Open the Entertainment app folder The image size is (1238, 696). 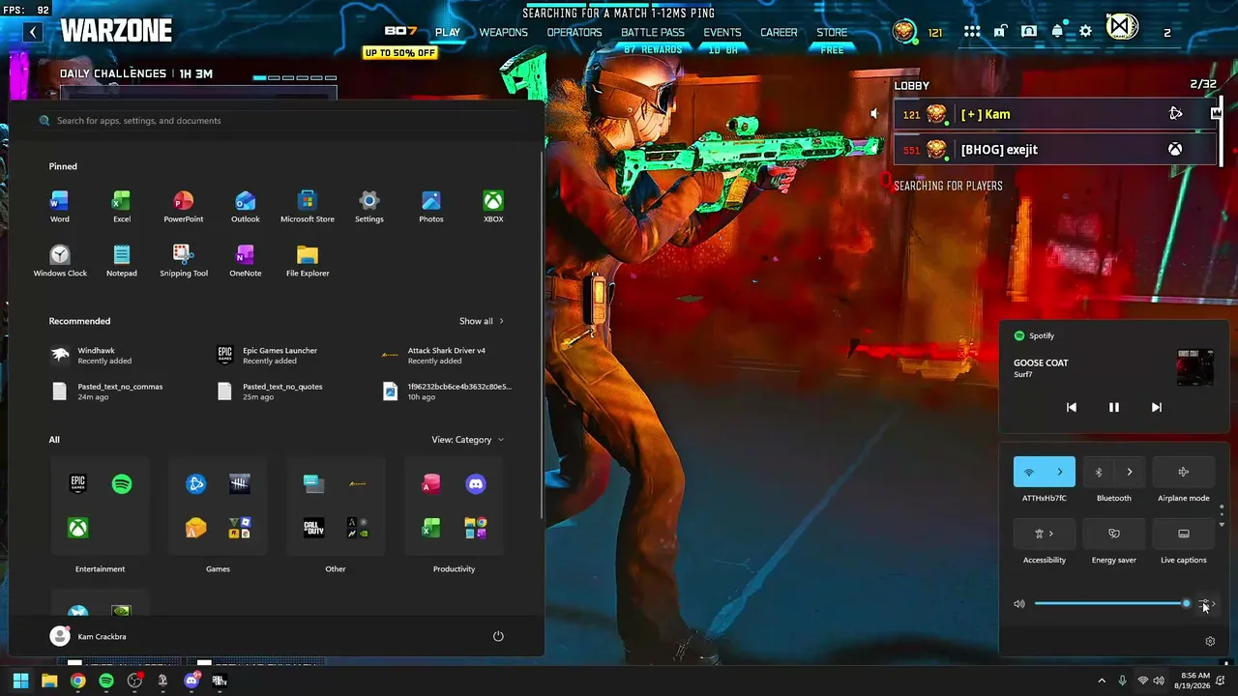(x=101, y=507)
